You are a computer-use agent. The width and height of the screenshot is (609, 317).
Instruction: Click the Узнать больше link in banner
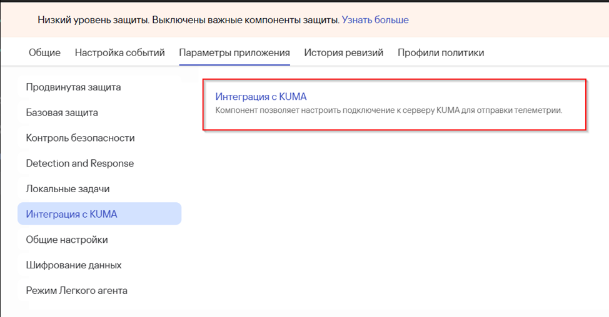(x=375, y=20)
